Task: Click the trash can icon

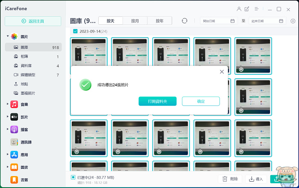Action: (x=225, y=179)
